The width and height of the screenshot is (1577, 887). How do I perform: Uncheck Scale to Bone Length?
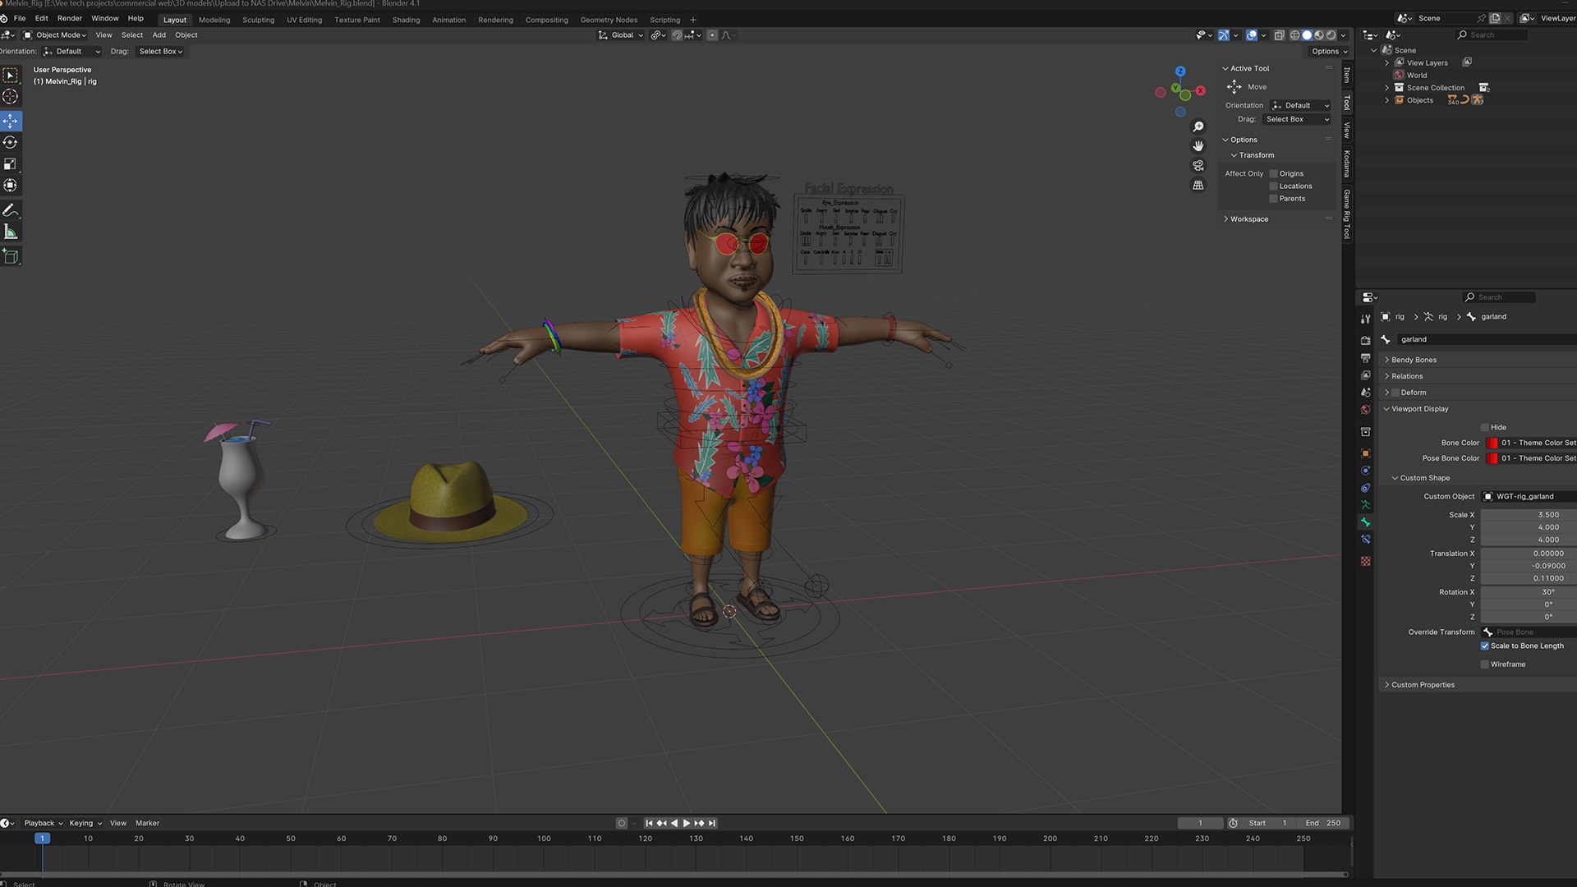click(x=1484, y=646)
